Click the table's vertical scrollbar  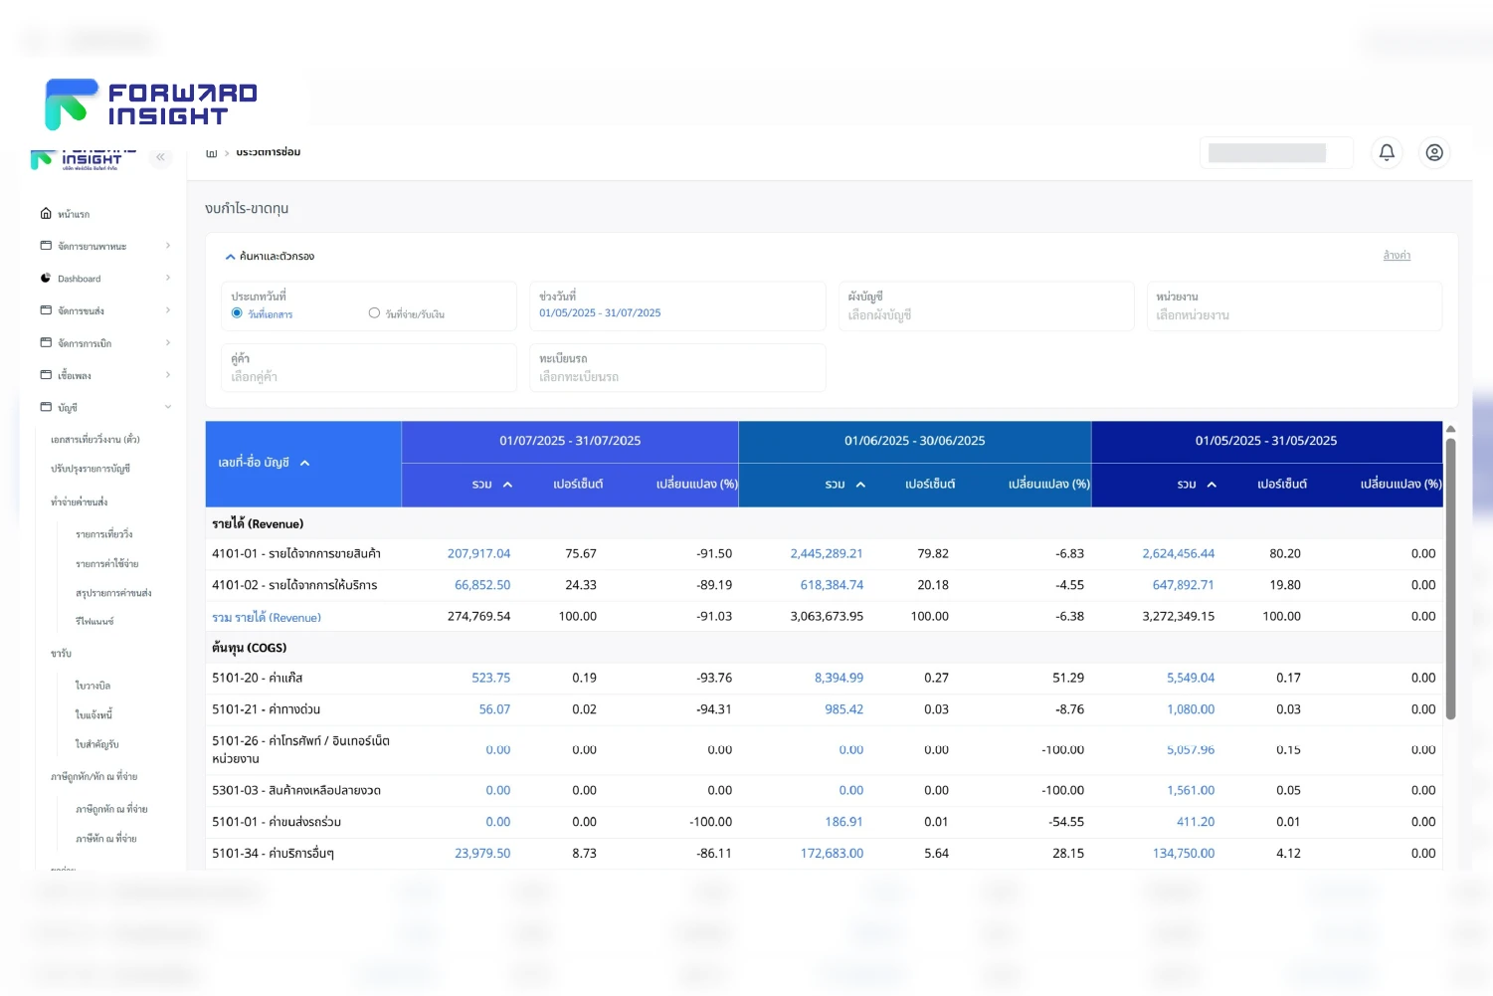[1450, 577]
